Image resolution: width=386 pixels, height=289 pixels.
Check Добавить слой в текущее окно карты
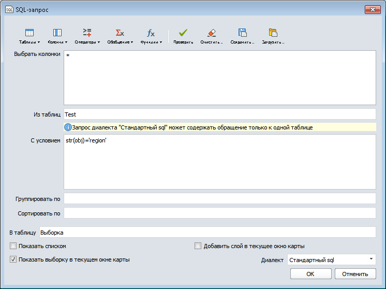tap(198, 247)
